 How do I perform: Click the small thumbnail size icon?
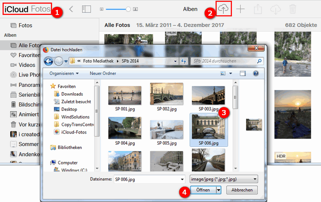click(x=101, y=9)
